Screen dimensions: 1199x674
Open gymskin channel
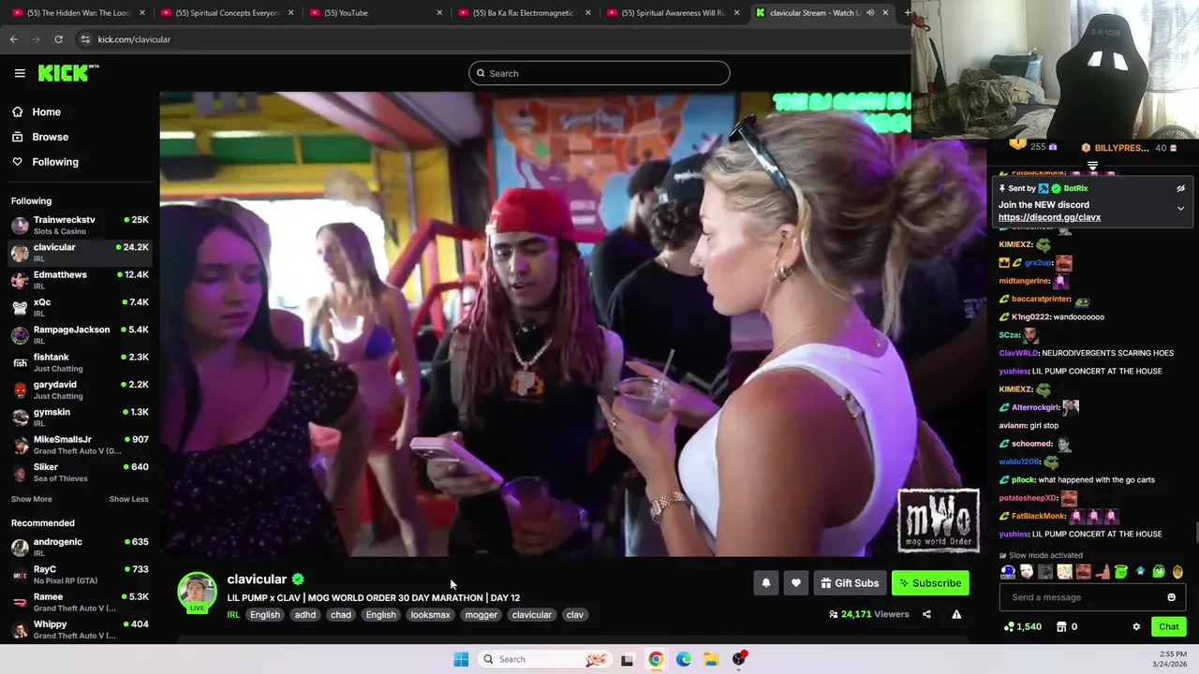(x=80, y=417)
